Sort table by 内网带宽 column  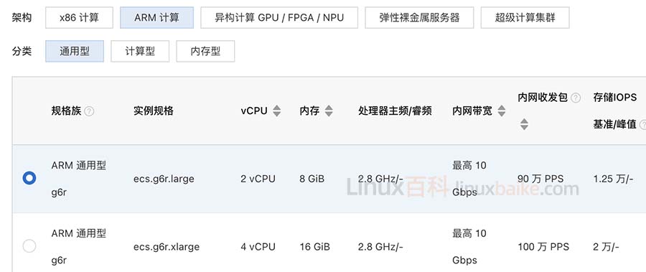click(502, 111)
